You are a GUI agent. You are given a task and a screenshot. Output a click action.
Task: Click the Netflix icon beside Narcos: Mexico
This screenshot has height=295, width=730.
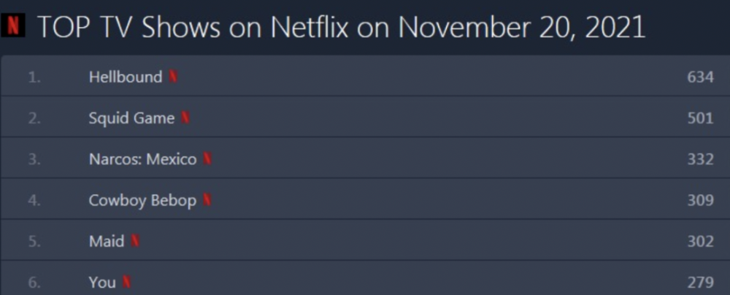208,158
